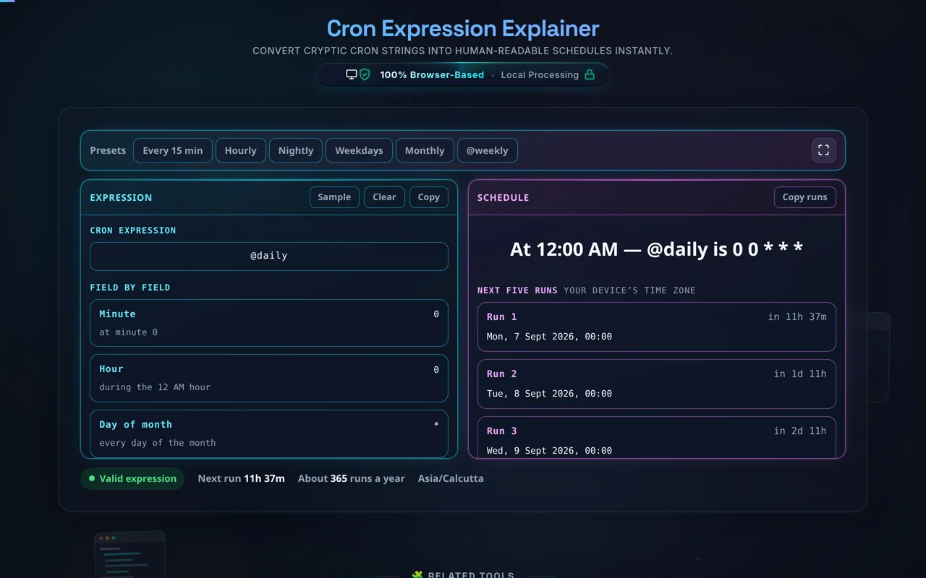Click the Local Processing label
The image size is (926, 578).
540,74
